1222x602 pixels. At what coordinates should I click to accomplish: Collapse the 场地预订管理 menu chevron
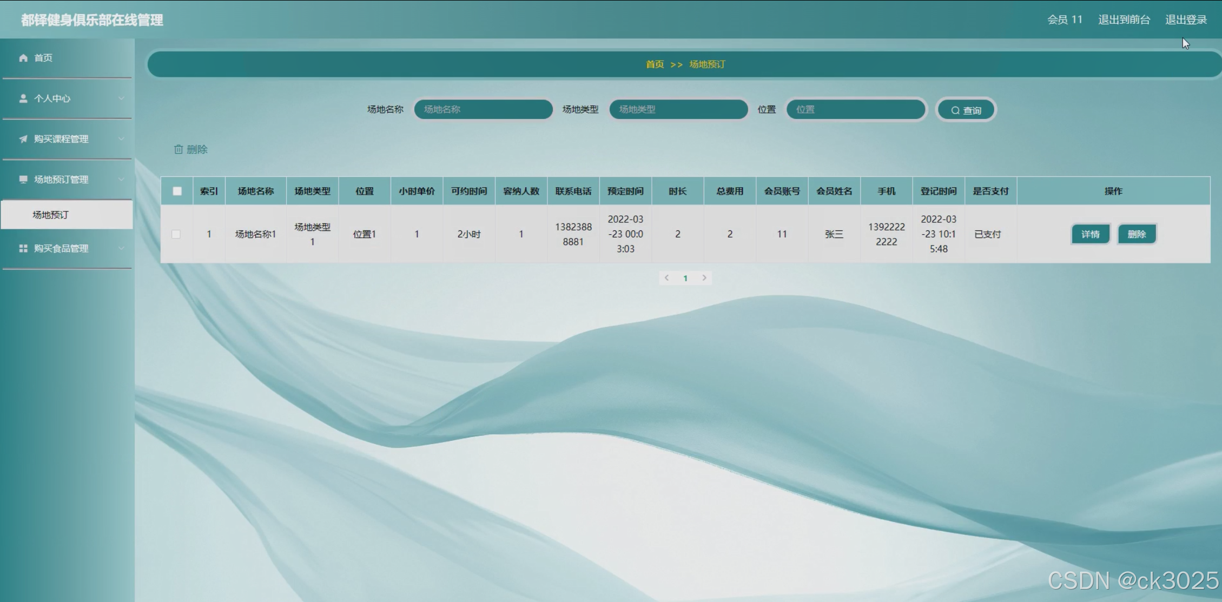pos(121,180)
